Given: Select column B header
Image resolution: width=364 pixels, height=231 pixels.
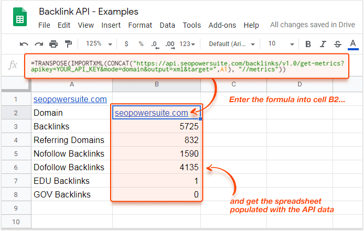Looking at the screenshot, I should 157,84.
